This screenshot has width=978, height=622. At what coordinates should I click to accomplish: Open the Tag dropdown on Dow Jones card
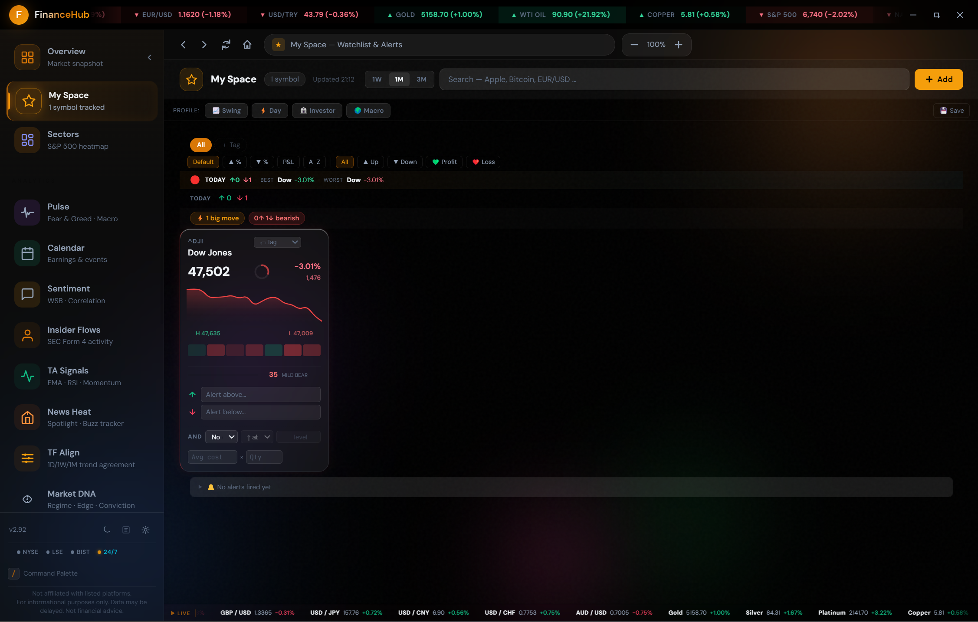(x=277, y=242)
